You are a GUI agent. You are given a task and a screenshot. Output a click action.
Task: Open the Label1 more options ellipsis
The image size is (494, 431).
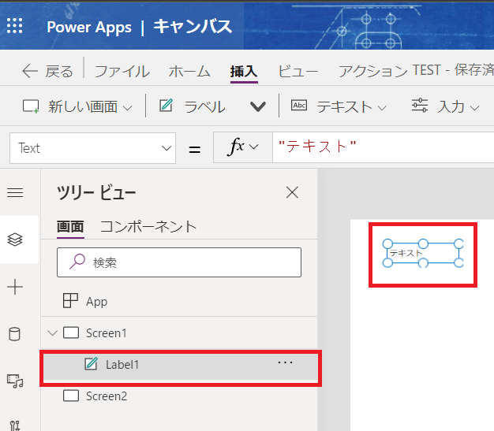(285, 362)
